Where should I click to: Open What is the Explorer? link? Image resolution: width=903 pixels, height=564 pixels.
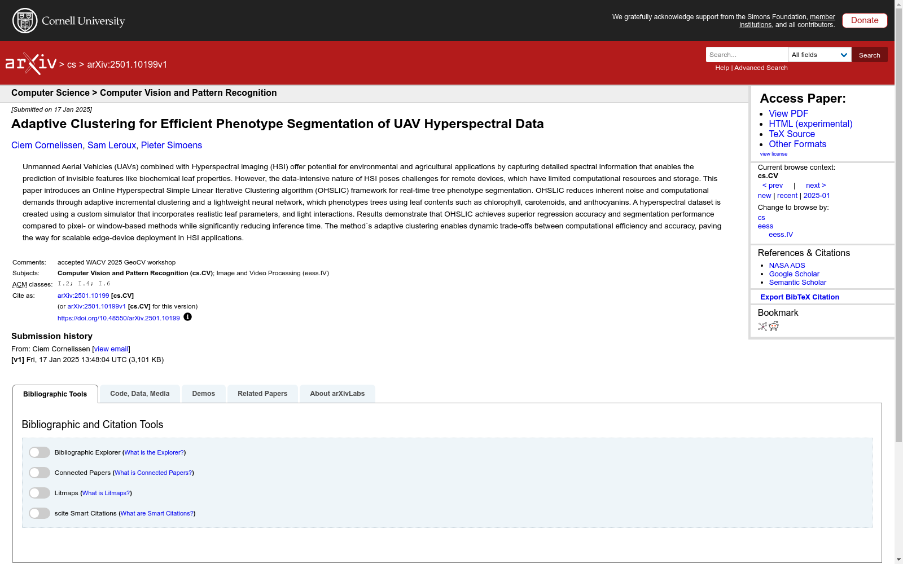pos(154,452)
